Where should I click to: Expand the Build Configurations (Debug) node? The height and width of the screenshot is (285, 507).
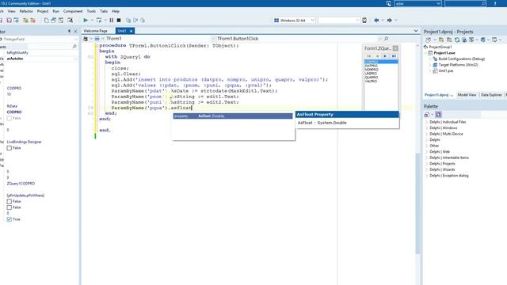[x=430, y=59]
